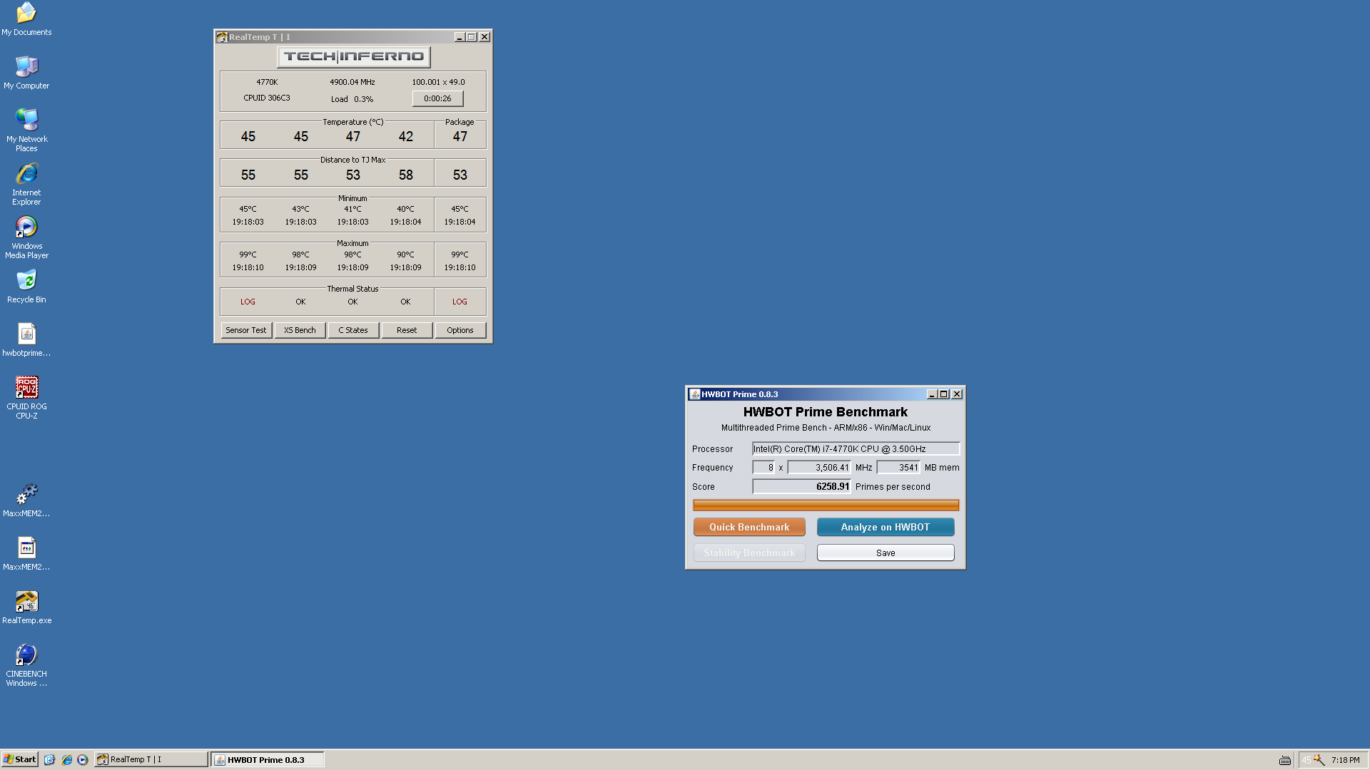Click the Show Desktop quick launch icon

(49, 759)
